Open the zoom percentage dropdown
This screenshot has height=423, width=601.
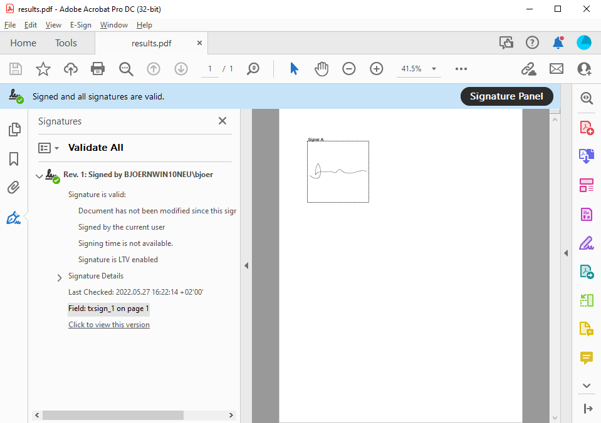(x=434, y=69)
